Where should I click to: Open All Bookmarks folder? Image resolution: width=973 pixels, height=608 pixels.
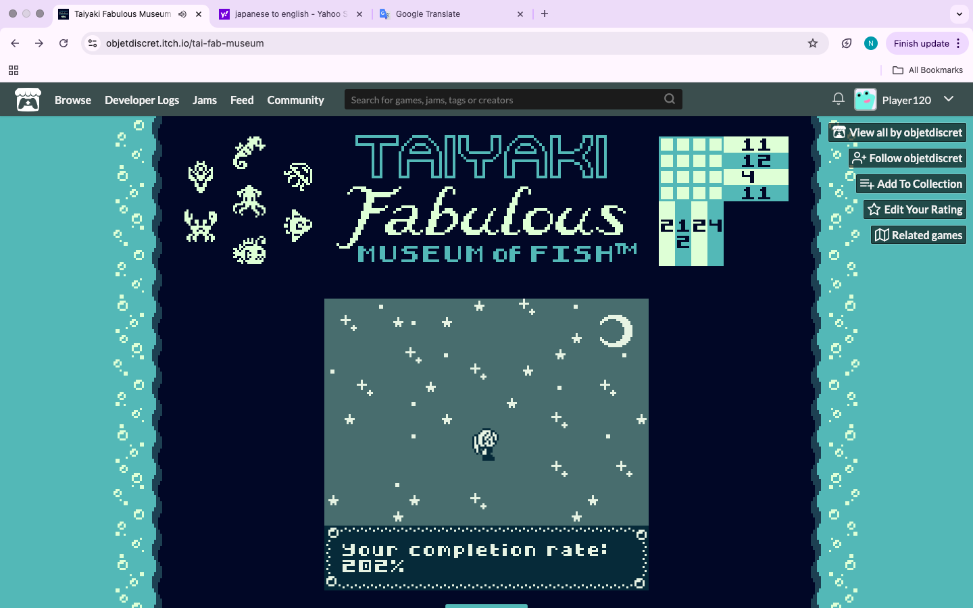pos(928,70)
